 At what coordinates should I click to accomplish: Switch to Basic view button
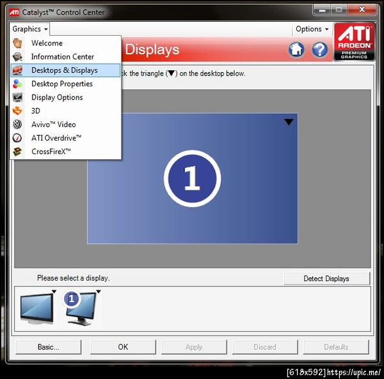(48, 347)
